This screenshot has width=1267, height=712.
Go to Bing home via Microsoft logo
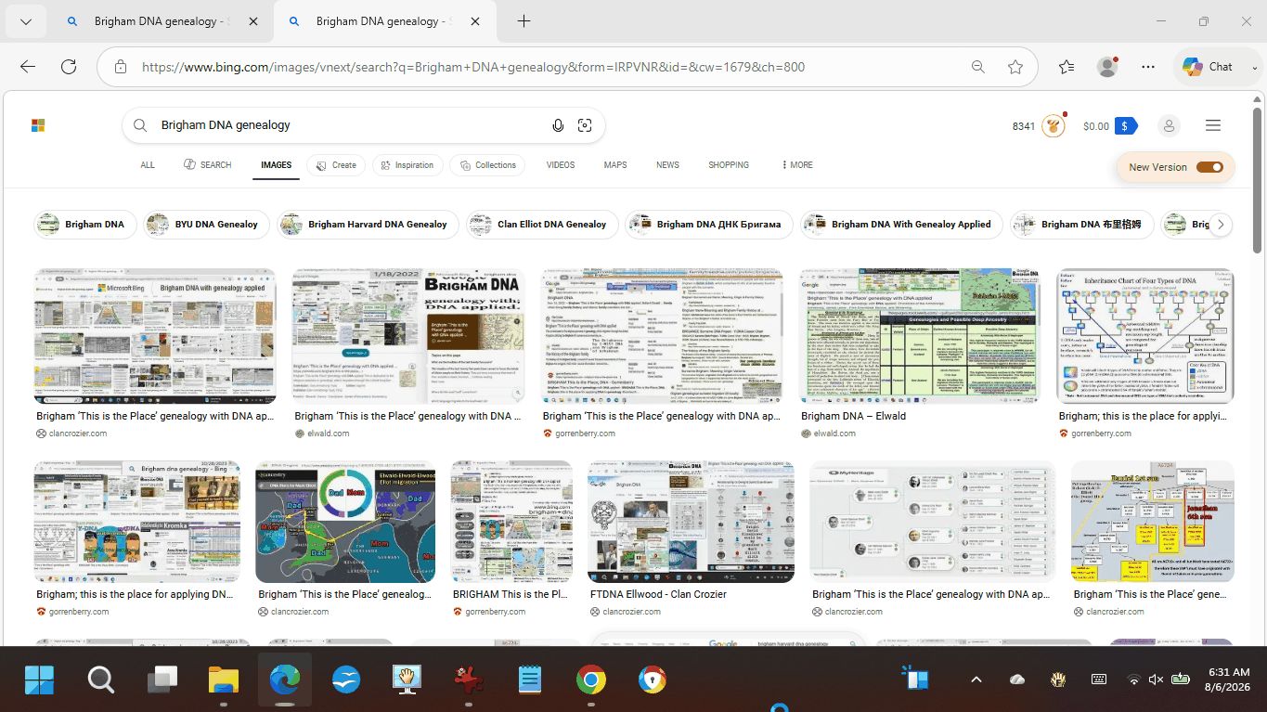(38, 125)
